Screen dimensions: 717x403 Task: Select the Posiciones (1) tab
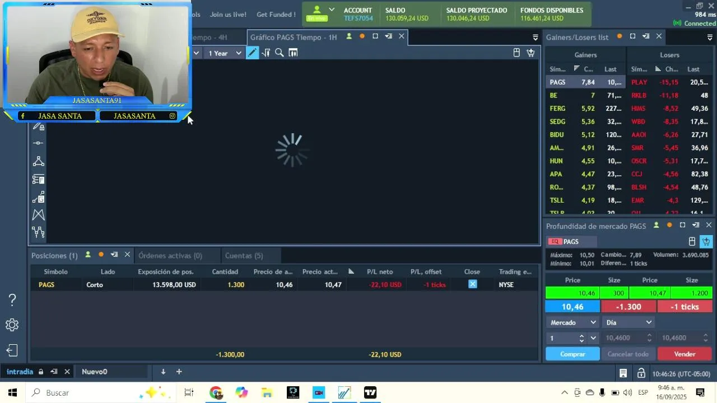[54, 255]
